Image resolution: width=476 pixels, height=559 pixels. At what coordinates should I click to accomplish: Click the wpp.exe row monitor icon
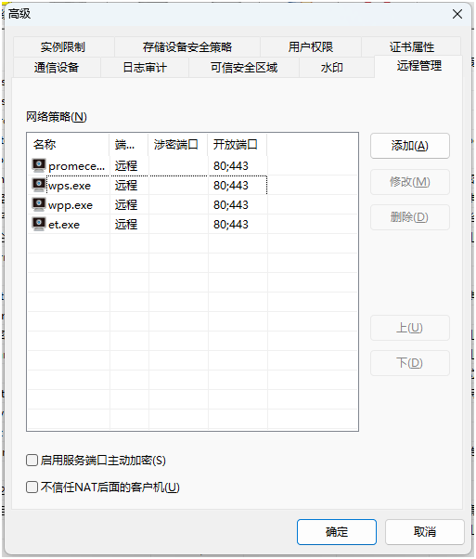pyautogui.click(x=39, y=204)
